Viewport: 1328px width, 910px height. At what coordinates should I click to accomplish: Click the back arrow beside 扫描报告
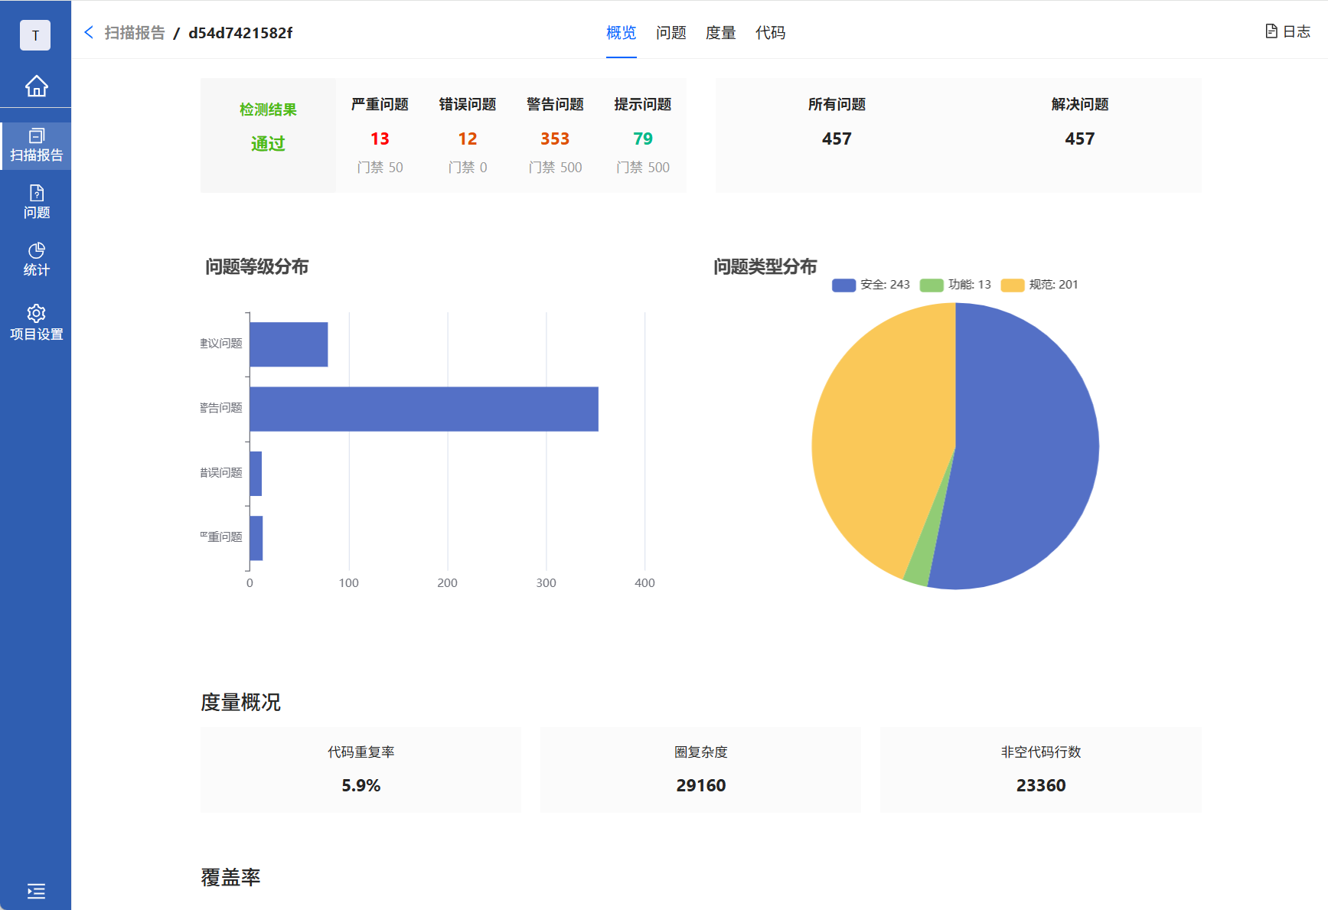click(x=89, y=32)
